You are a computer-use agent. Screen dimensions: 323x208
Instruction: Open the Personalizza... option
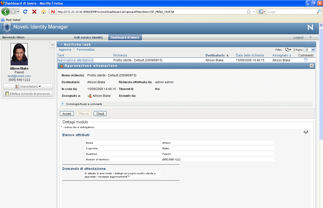[87, 50]
